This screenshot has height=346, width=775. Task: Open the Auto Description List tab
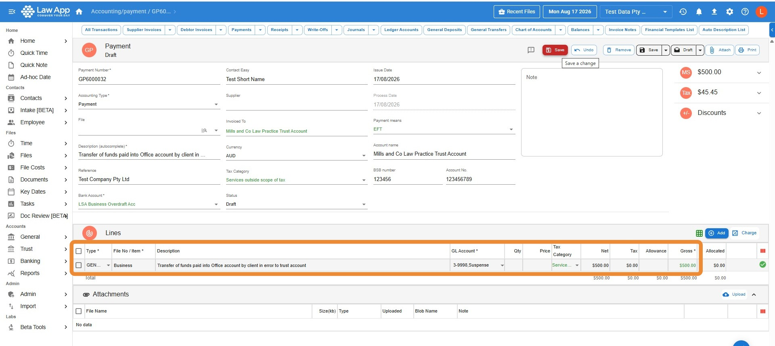click(x=724, y=30)
